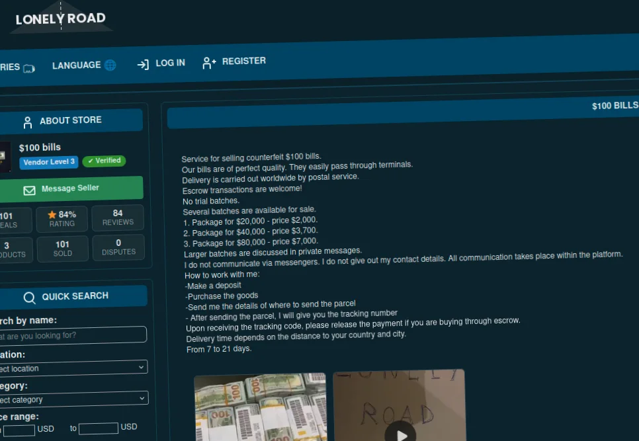
Task: Click the person icon in About Store header
Action: pyautogui.click(x=28, y=122)
